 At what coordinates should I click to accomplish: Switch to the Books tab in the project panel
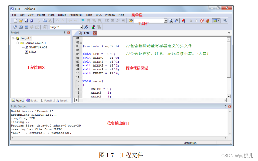pyautogui.click(x=32, y=100)
